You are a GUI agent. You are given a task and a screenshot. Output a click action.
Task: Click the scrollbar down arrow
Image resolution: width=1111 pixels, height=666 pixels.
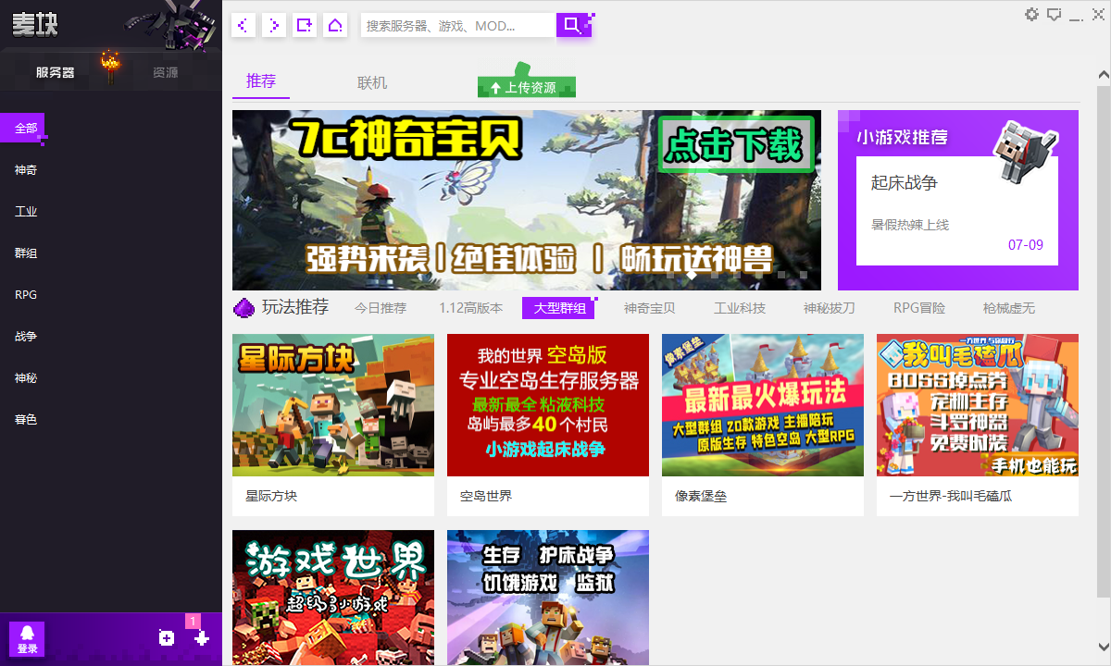click(x=1104, y=647)
